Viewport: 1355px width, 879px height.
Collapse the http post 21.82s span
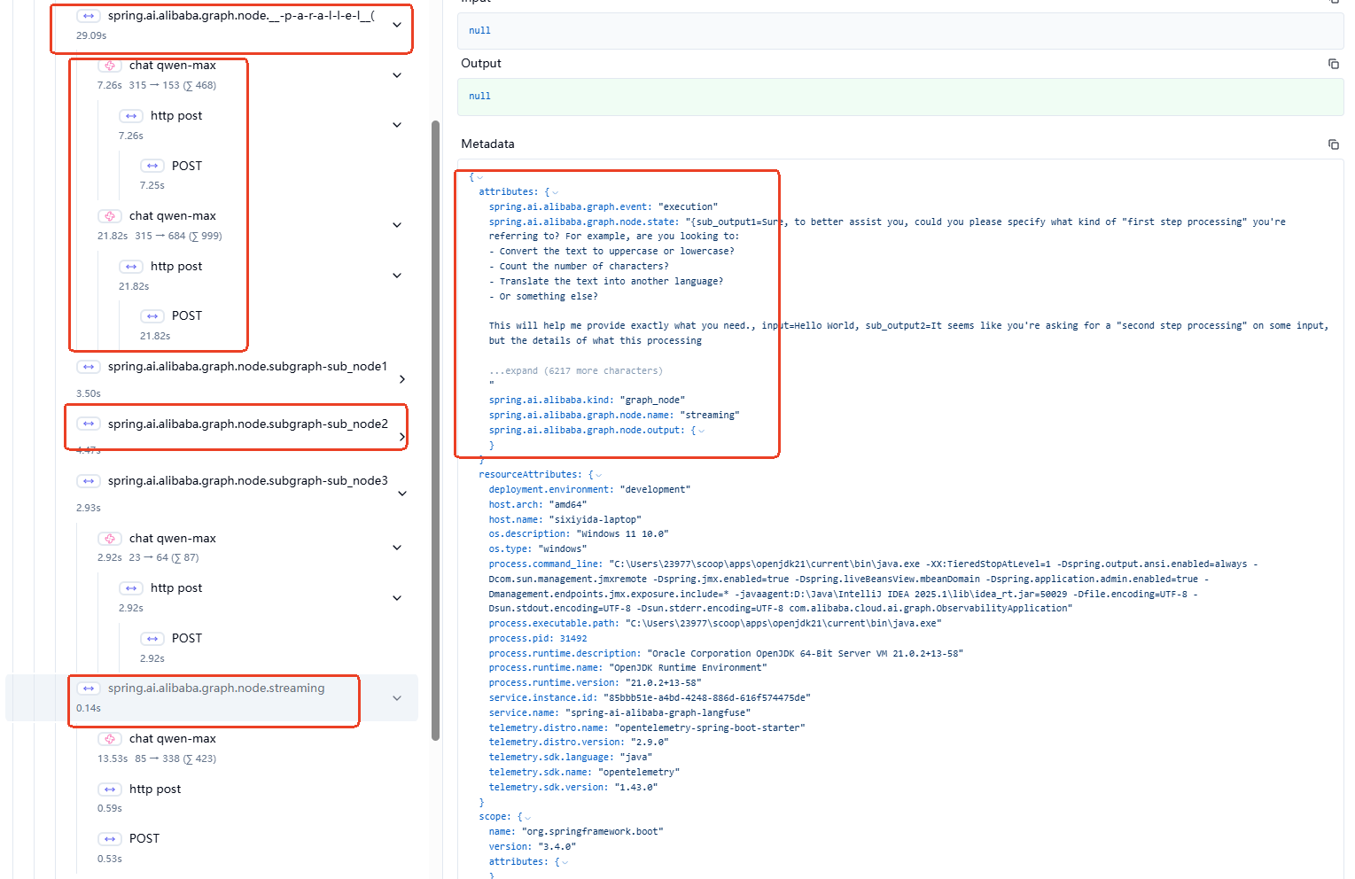coord(397,276)
